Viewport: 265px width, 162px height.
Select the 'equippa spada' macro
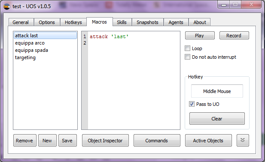point(45,50)
